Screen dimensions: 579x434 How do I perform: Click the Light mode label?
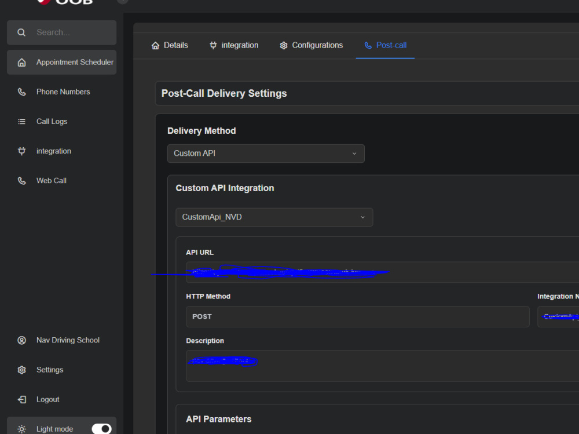coord(54,429)
